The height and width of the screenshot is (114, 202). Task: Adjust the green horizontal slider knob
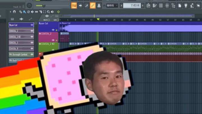coord(44,6)
